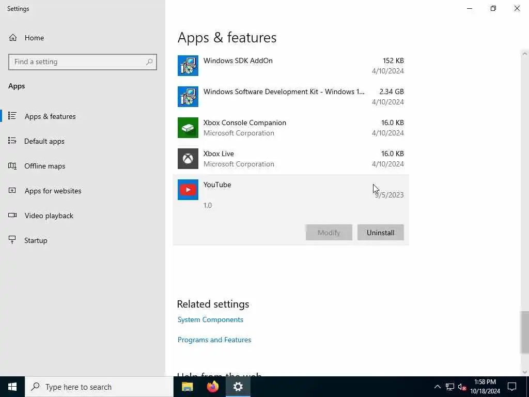This screenshot has height=397, width=529.
Task: Click the Related settings heading
Action: (x=213, y=304)
